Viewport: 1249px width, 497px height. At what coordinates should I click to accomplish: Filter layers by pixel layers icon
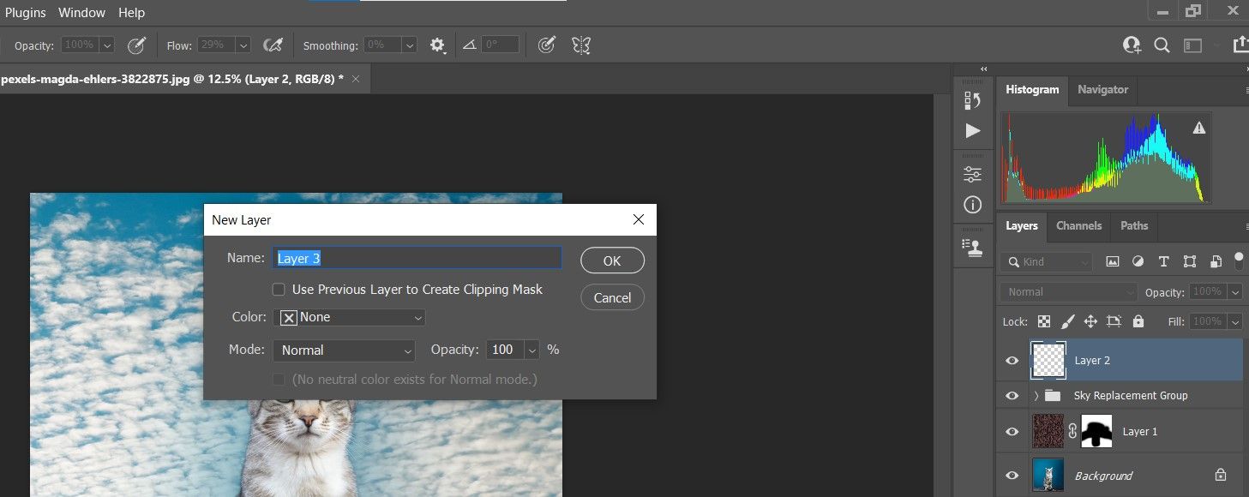coord(1113,261)
